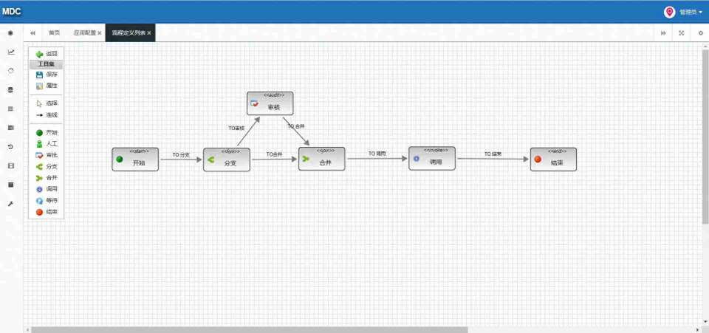Click the 'TO 合并' label below 审核 node
This screenshot has width=709, height=333.
[x=296, y=126]
